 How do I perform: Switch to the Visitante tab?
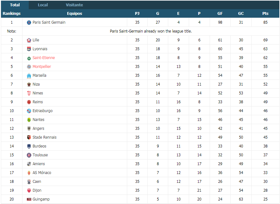[74, 5]
